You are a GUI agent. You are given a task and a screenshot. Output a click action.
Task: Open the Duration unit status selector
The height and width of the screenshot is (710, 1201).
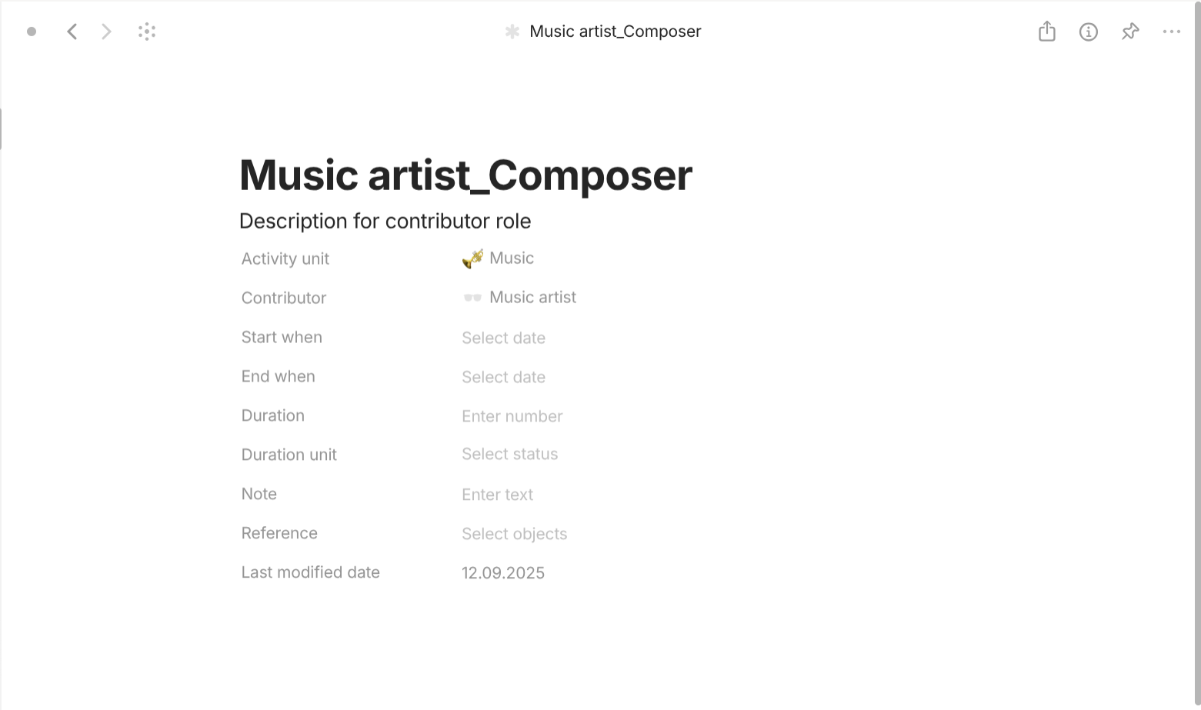pyautogui.click(x=509, y=454)
